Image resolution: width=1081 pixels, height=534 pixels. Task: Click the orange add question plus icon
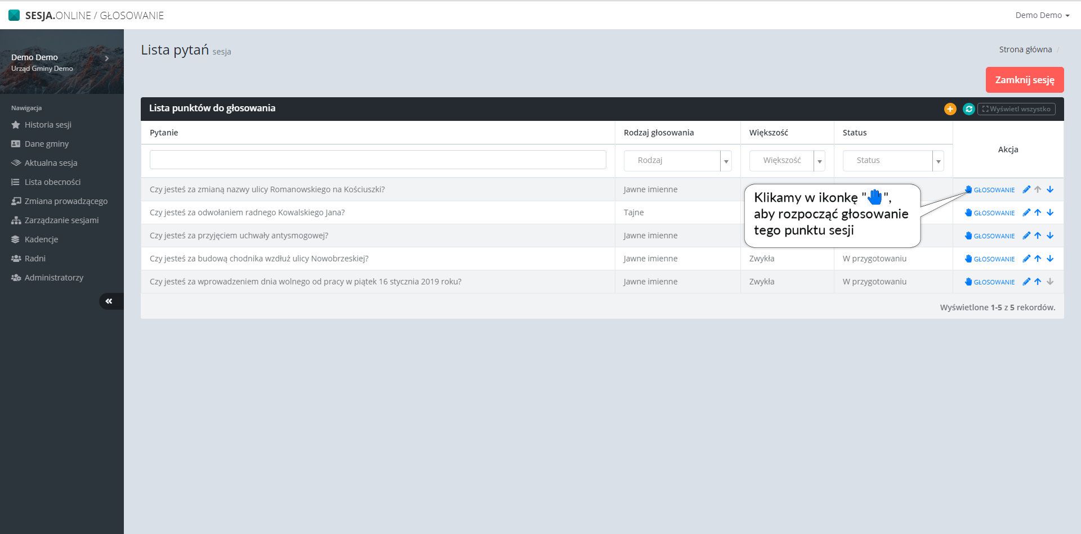[x=950, y=109]
